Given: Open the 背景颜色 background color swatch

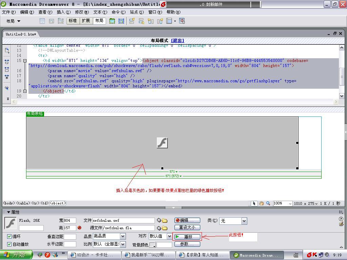Looking at the screenshot, I should (152, 245).
